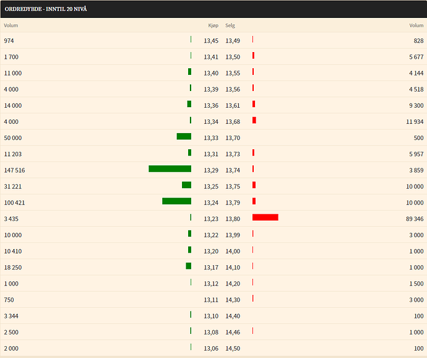Click buy volume 14 000
The width and height of the screenshot is (427, 358).
(x=13, y=105)
